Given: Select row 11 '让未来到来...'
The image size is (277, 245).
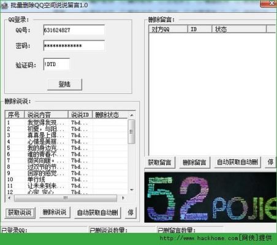Looking at the screenshot, I should [x=67, y=186].
